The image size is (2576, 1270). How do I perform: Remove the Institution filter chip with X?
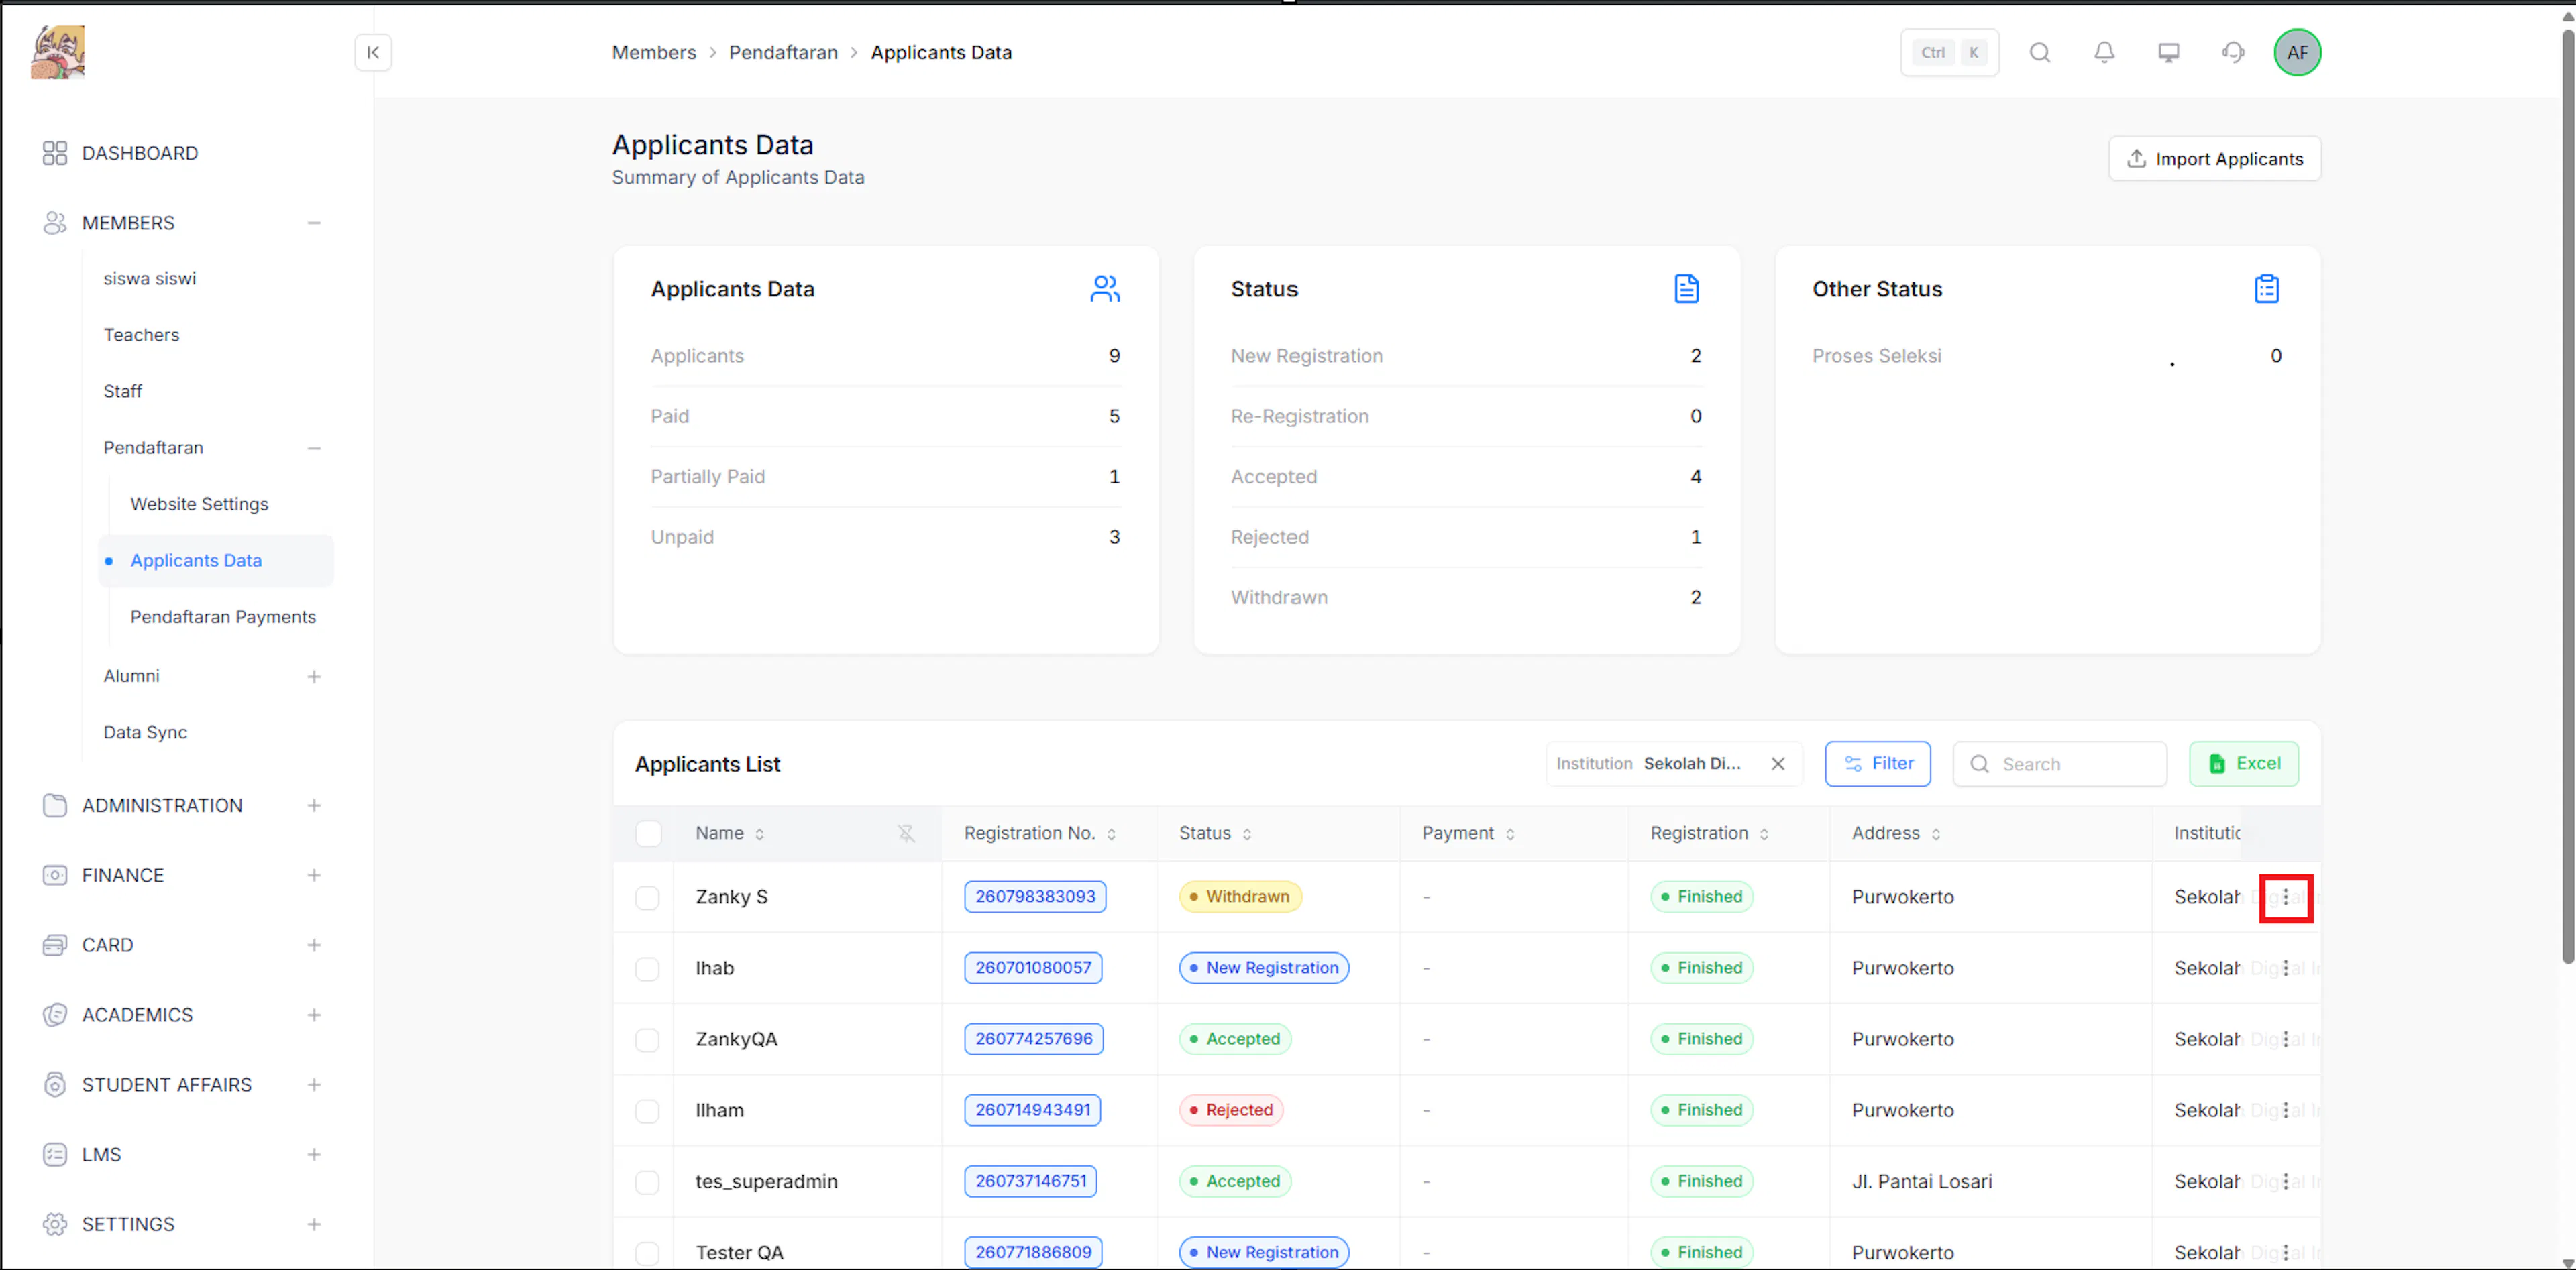click(x=1778, y=764)
